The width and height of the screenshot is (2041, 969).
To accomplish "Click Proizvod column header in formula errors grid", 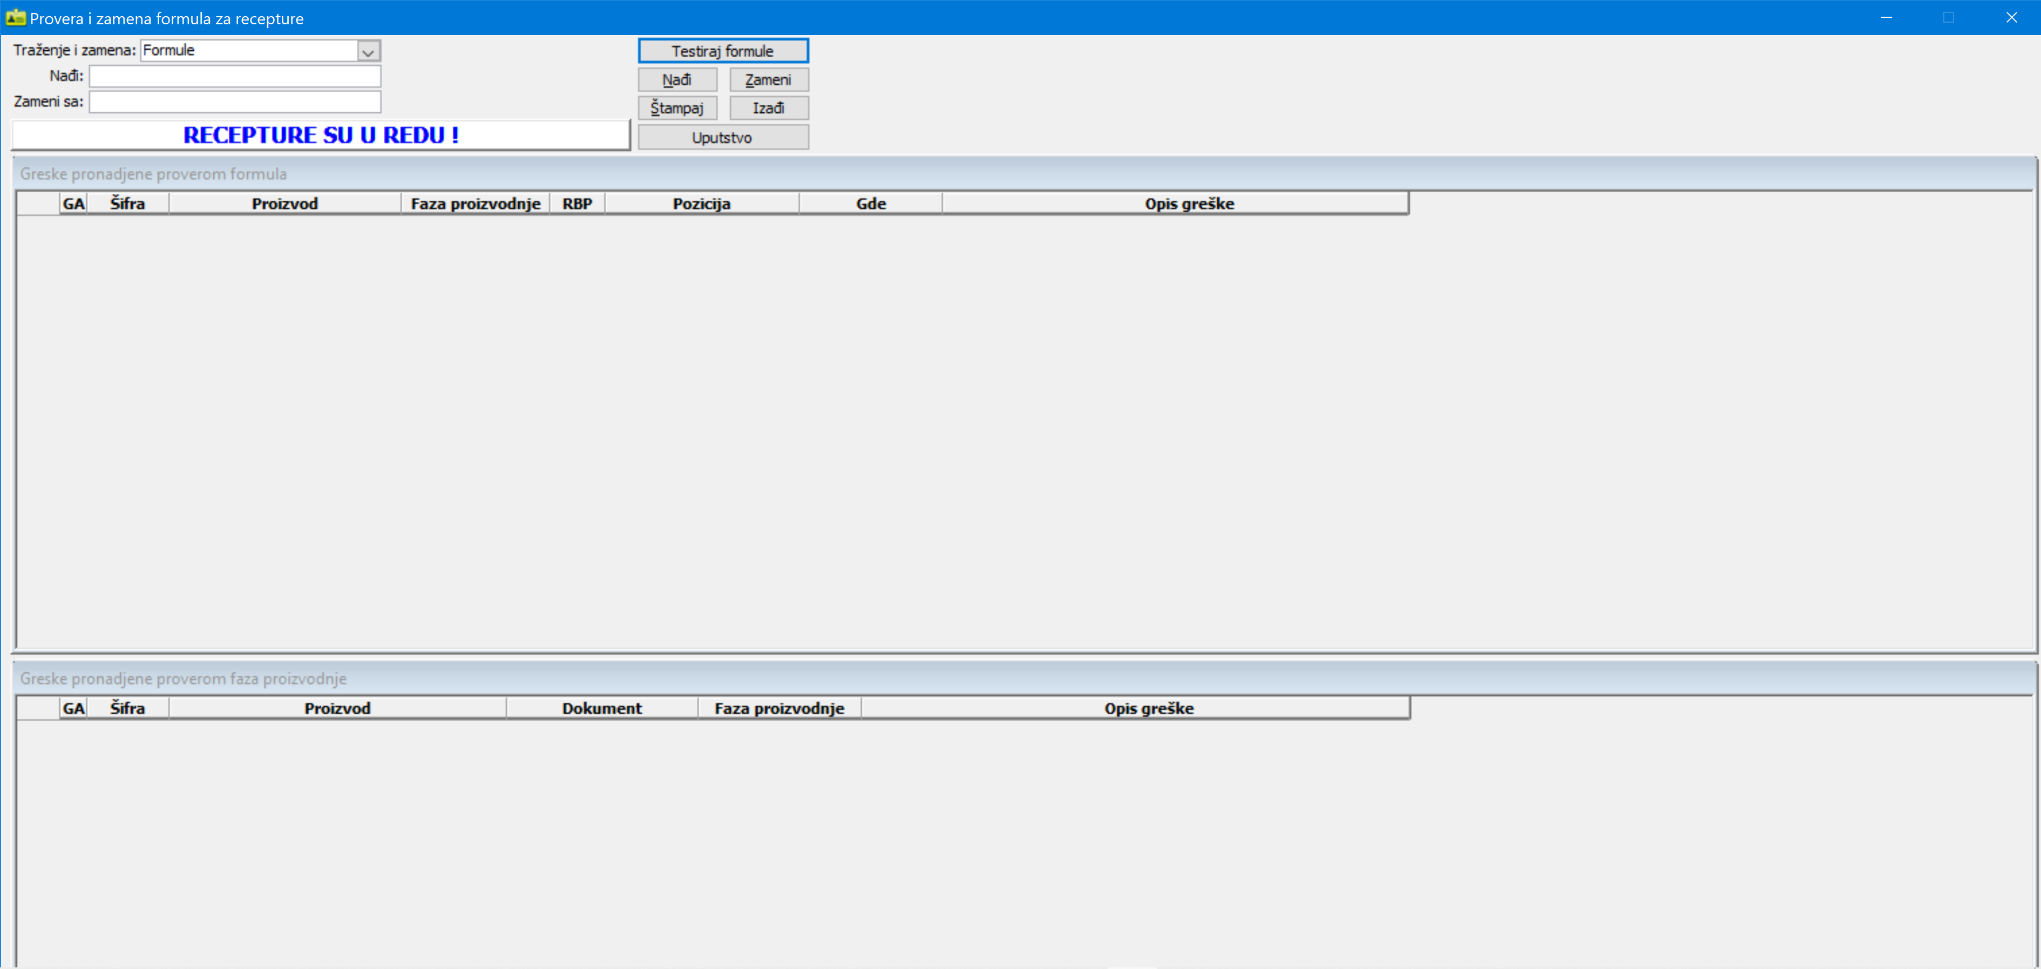I will point(285,204).
